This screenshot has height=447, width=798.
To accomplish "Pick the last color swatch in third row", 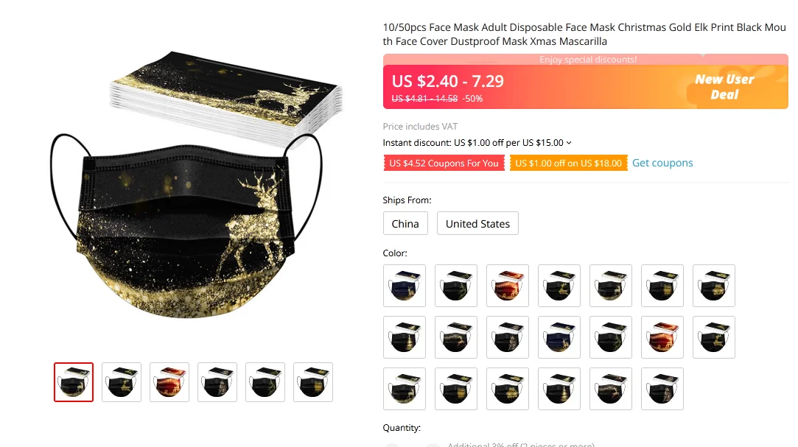I will point(662,389).
